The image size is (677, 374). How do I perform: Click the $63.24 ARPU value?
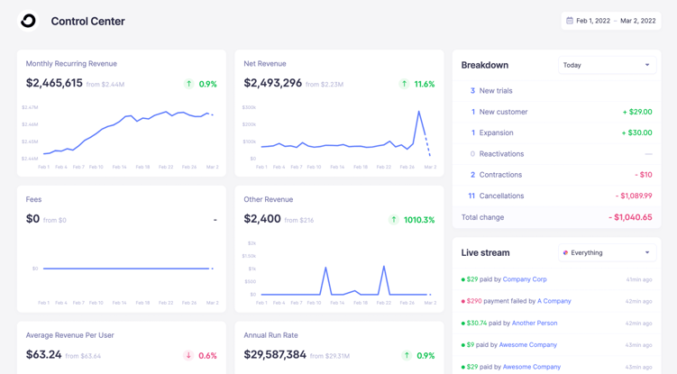point(43,354)
